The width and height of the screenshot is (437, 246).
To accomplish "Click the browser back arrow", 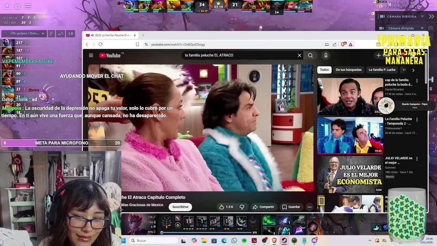I will coord(87,44).
